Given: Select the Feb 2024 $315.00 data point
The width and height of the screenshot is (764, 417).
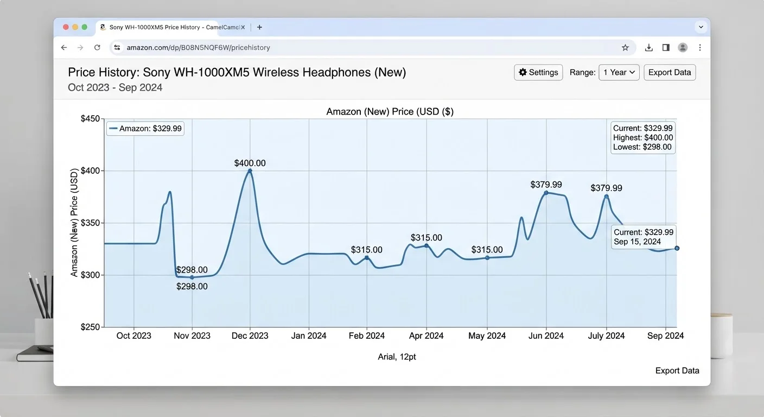Looking at the screenshot, I should (x=367, y=257).
